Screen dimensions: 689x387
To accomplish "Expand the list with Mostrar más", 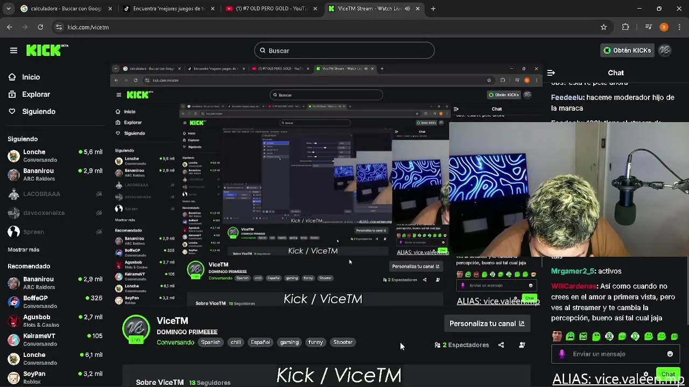I will coord(23,249).
